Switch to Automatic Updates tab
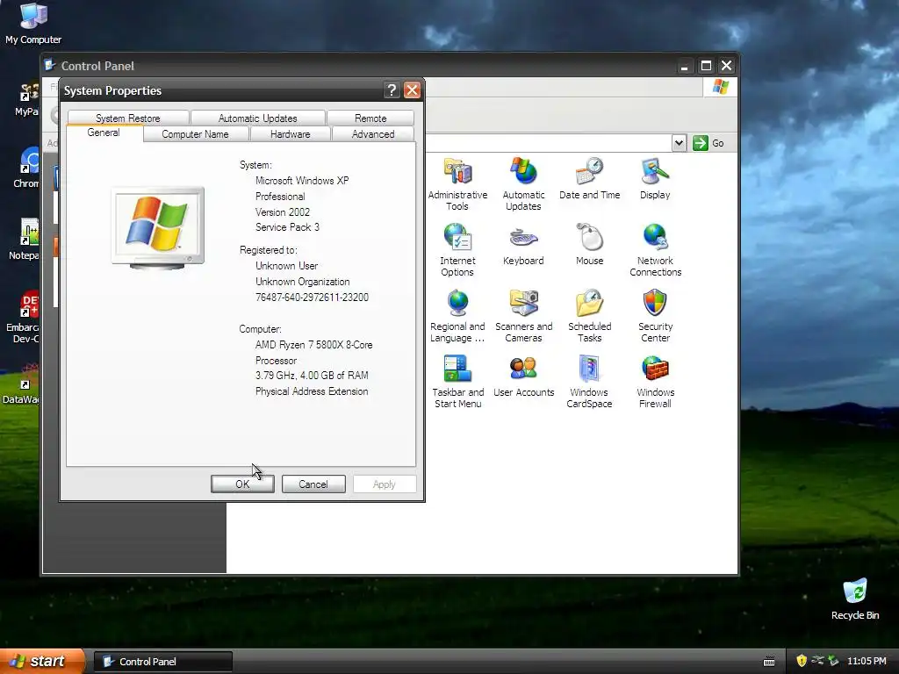This screenshot has height=674, width=899. point(257,118)
